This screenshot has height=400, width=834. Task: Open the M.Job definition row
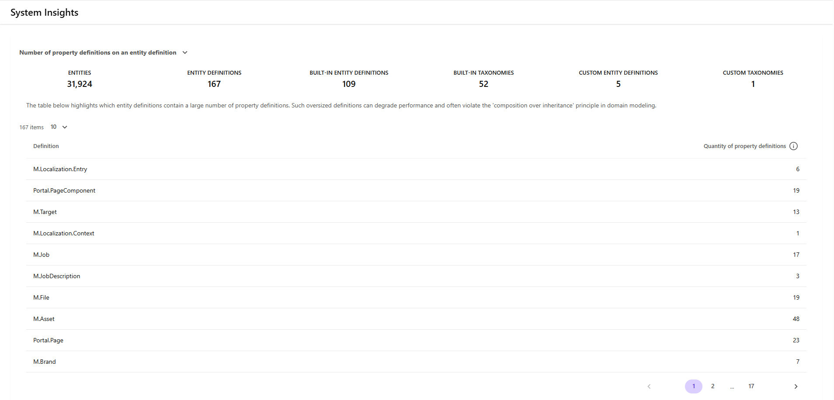(x=42, y=255)
